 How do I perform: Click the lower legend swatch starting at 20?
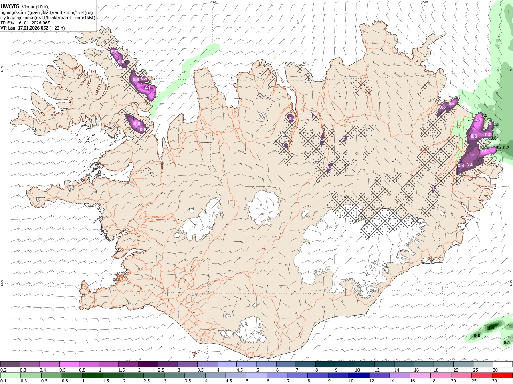(x=460, y=376)
